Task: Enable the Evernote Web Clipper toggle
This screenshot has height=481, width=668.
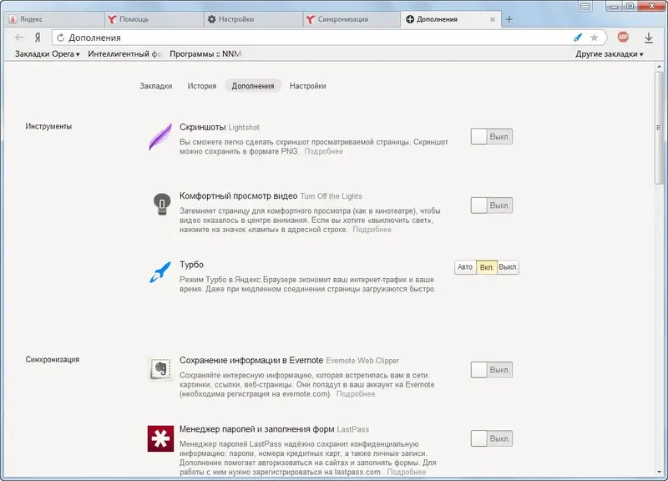Action: pyautogui.click(x=492, y=370)
